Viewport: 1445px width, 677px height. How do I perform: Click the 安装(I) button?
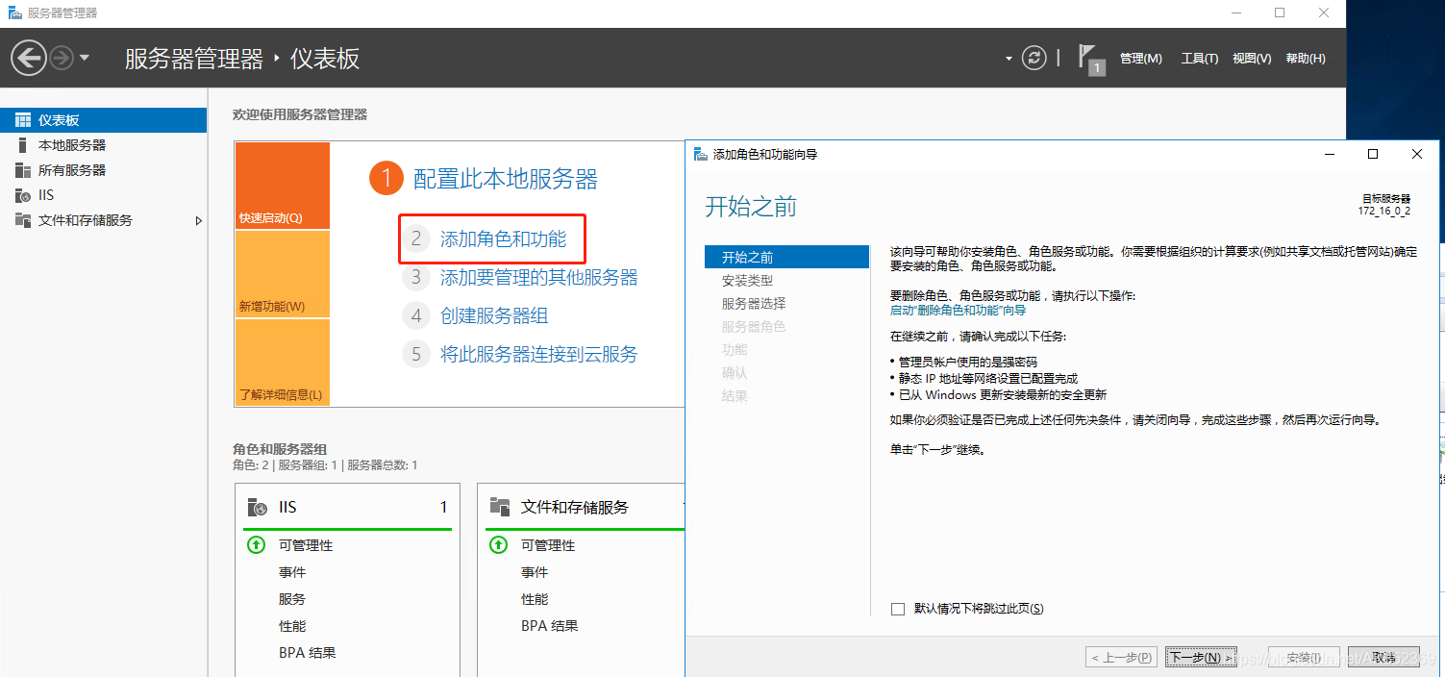point(1304,658)
